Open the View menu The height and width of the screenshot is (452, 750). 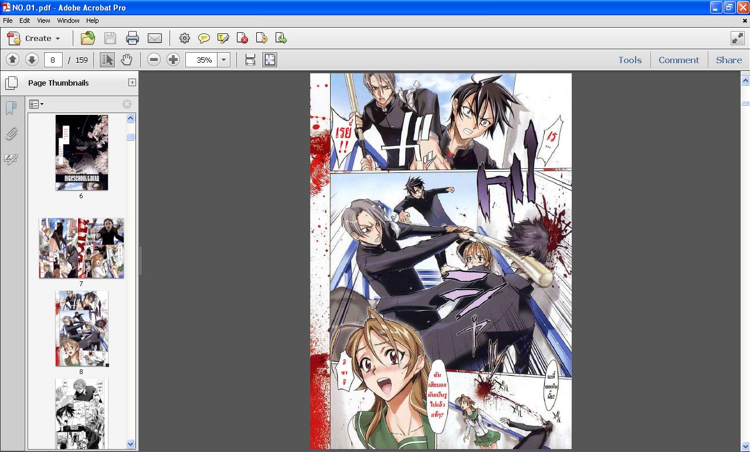click(x=43, y=21)
